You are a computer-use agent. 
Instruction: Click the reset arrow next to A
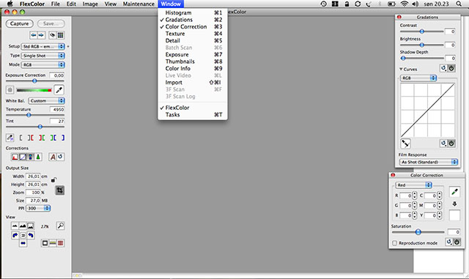[60, 157]
